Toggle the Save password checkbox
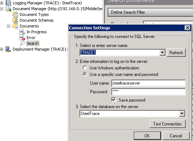 (114, 100)
